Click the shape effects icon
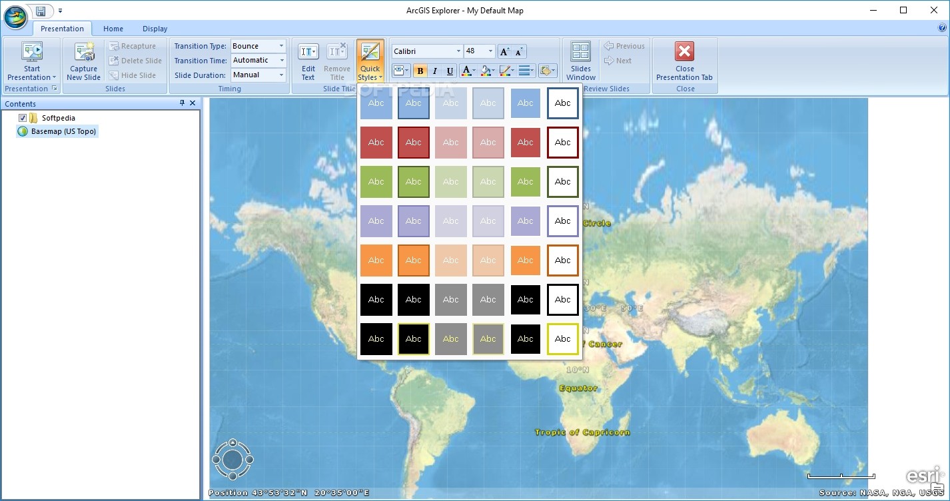Screen dimensions: 950x501 click(x=544, y=71)
